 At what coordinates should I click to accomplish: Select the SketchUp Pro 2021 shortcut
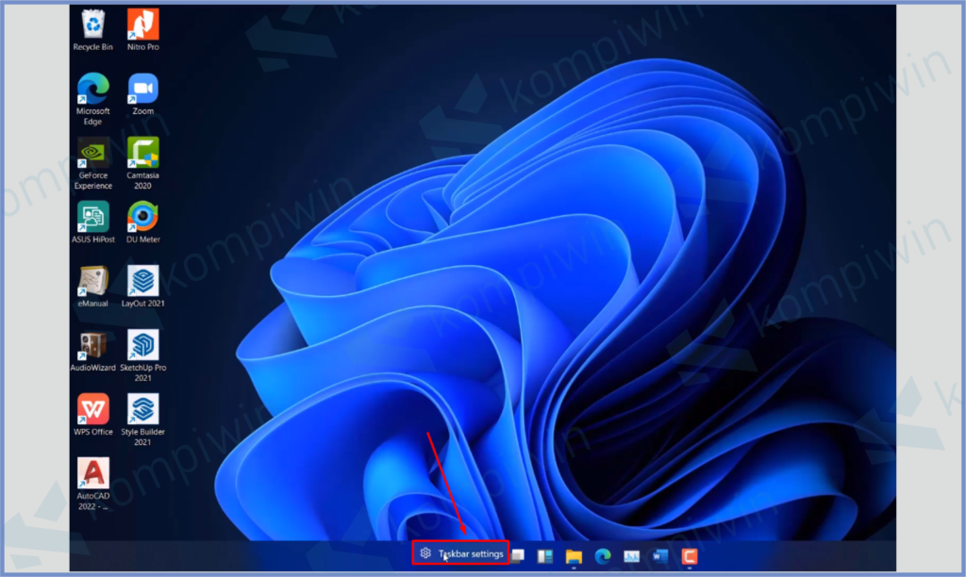point(142,345)
